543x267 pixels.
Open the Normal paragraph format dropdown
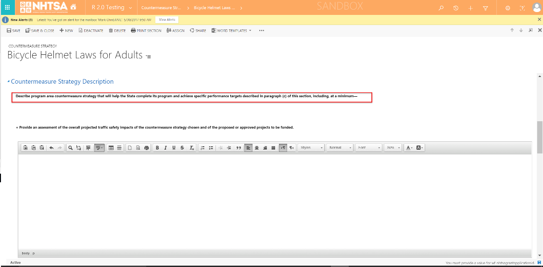click(340, 148)
